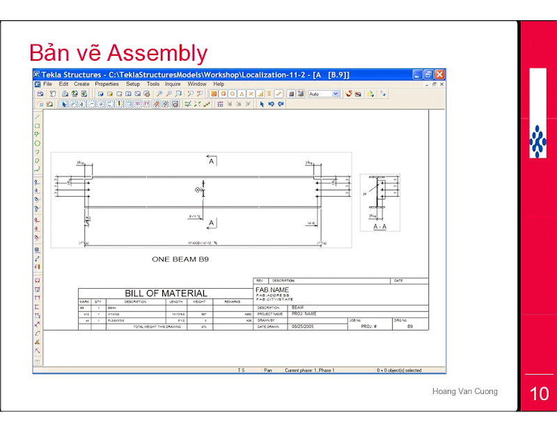Click the green download arrow toolbar icon
Viewport: 557px width, 431px height.
click(x=84, y=94)
